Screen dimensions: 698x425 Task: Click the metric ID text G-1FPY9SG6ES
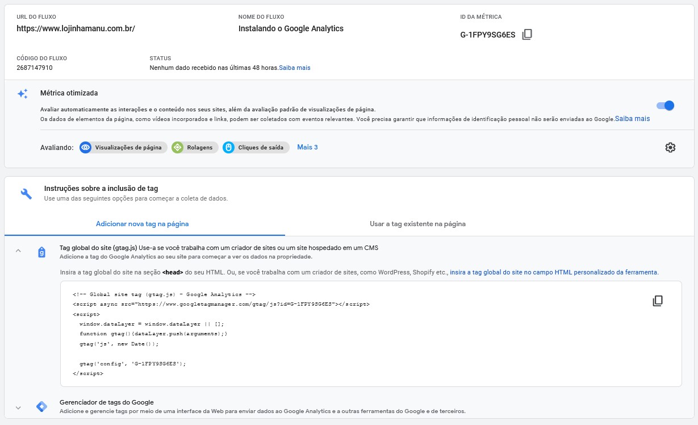[488, 35]
